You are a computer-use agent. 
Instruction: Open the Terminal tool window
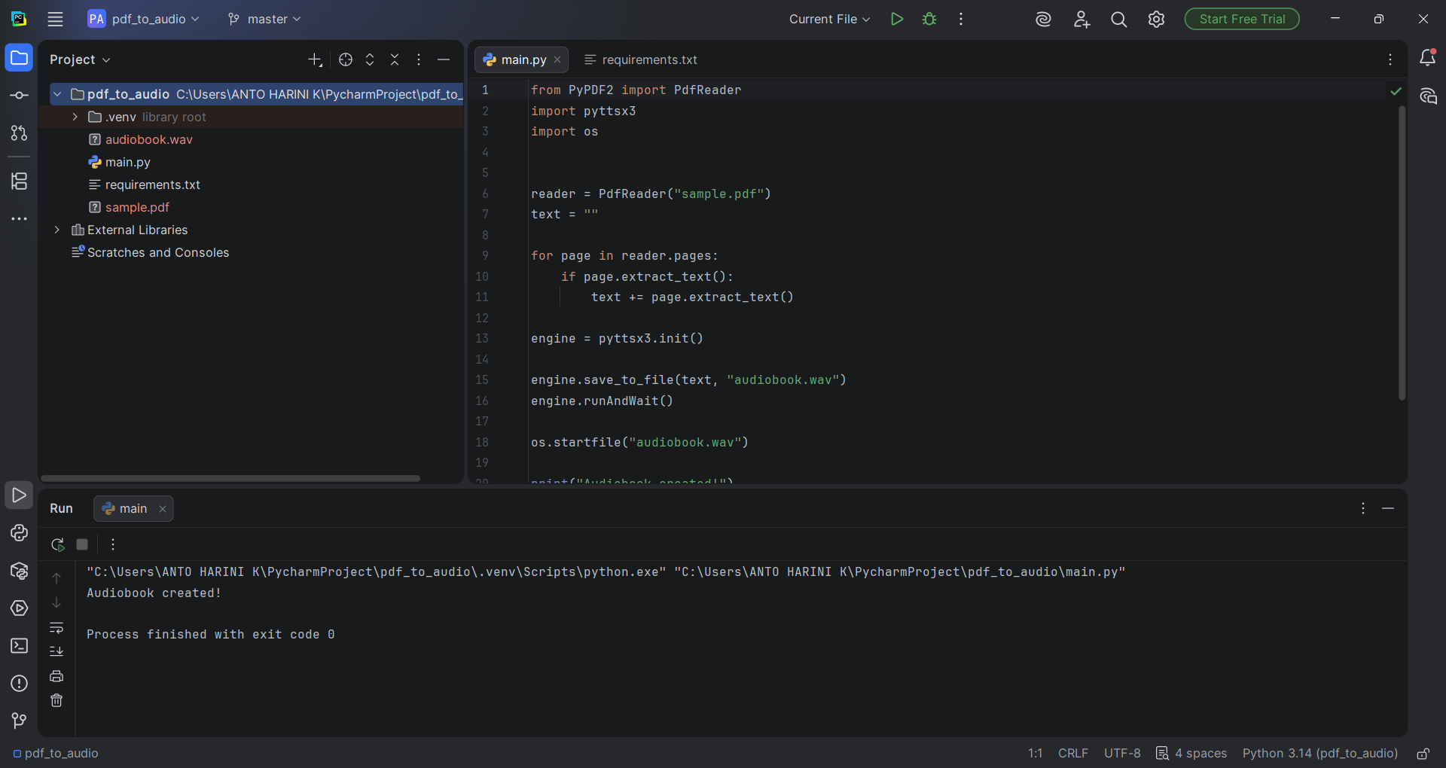19,646
